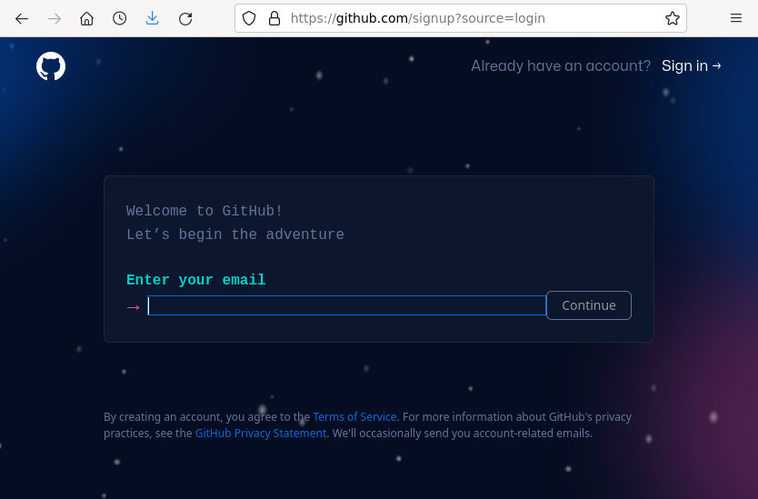Open the GitHub Privacy Statement link
This screenshot has height=499, width=758.
pyautogui.click(x=261, y=434)
